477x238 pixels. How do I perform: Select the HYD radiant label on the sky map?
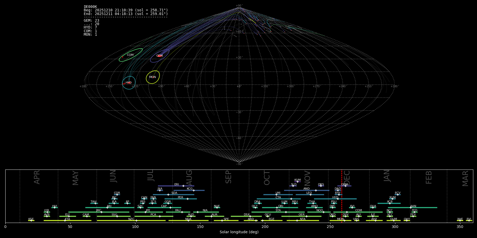click(129, 83)
